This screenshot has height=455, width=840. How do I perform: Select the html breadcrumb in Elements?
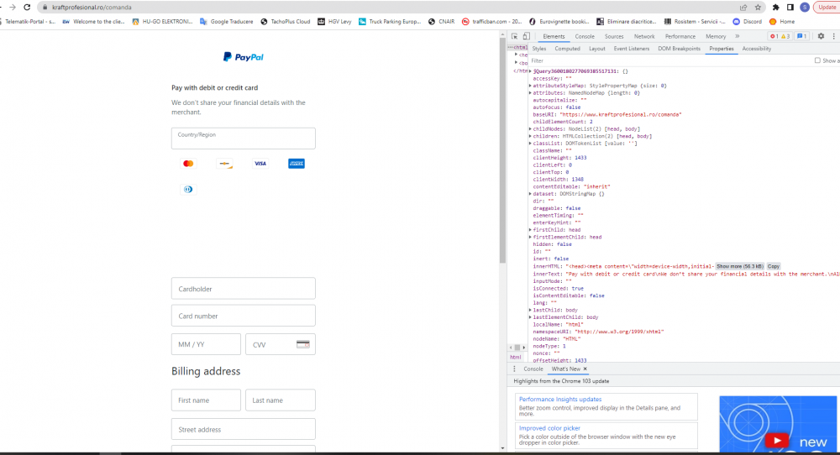tap(516, 357)
